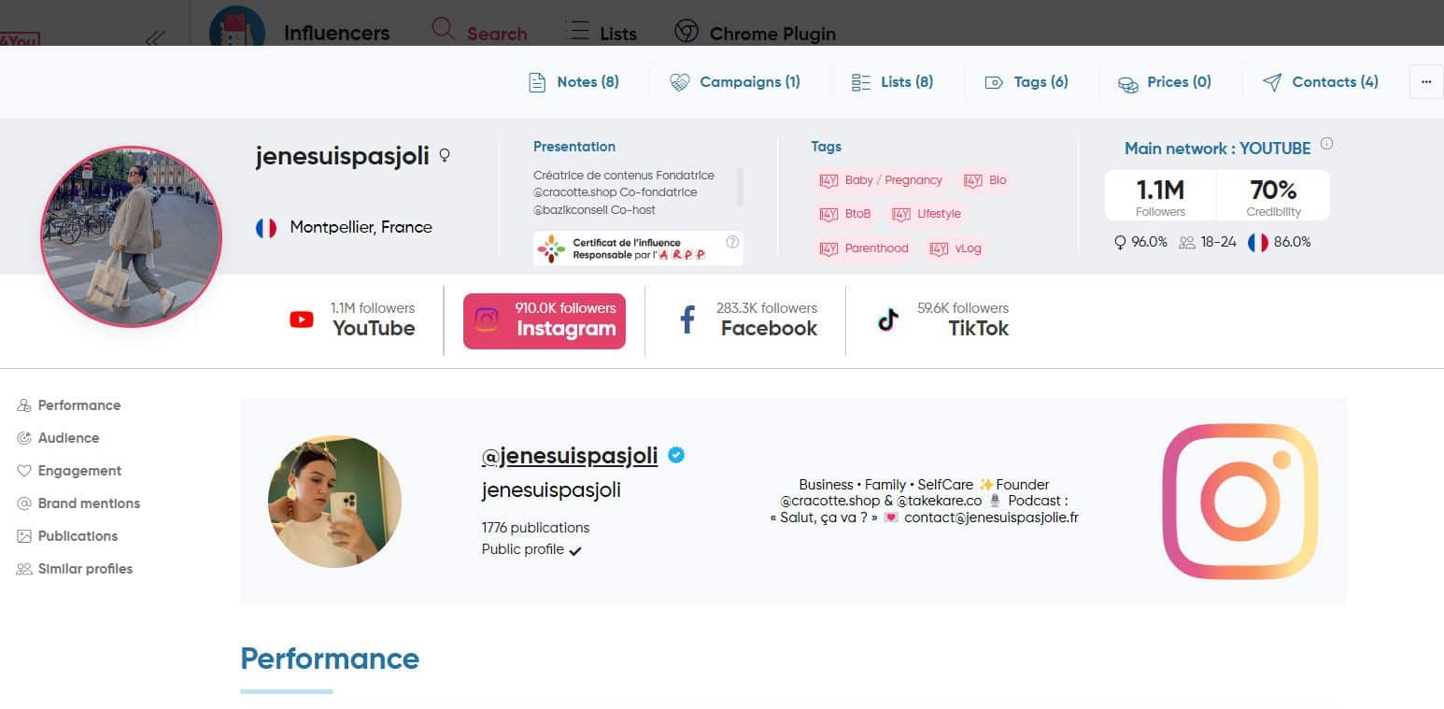Image resolution: width=1444 pixels, height=709 pixels.
Task: Click the Baby / Pregnancy tag
Action: point(881,179)
